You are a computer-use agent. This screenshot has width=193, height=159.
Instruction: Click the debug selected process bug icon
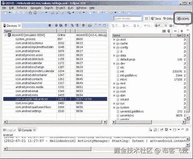click(x=50, y=25)
